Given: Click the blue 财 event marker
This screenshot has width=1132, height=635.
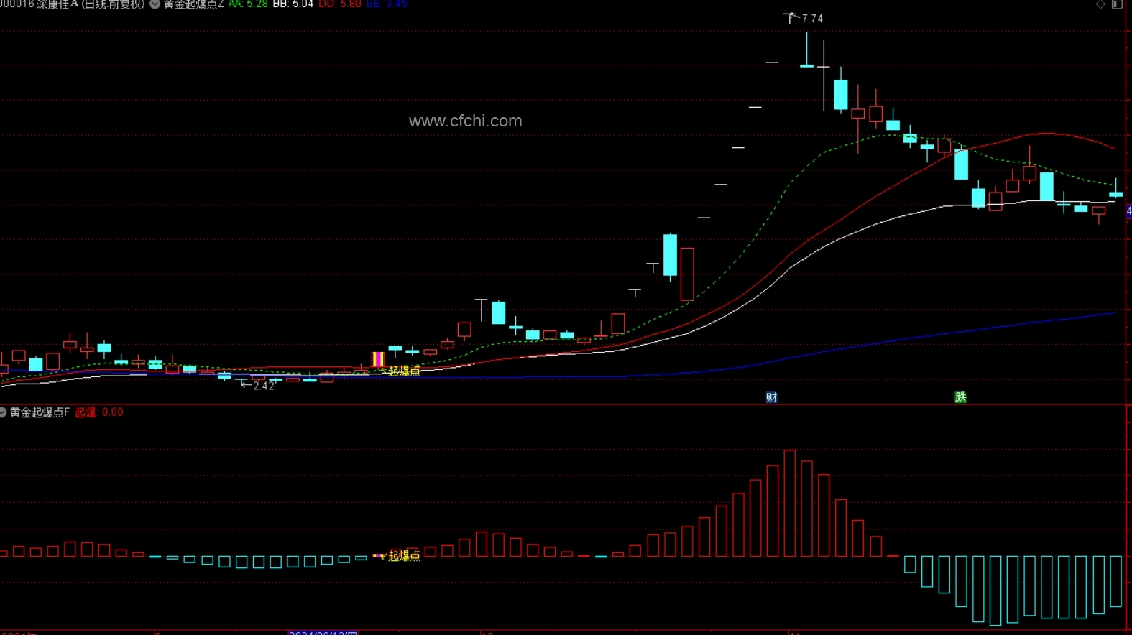Looking at the screenshot, I should coord(771,397).
